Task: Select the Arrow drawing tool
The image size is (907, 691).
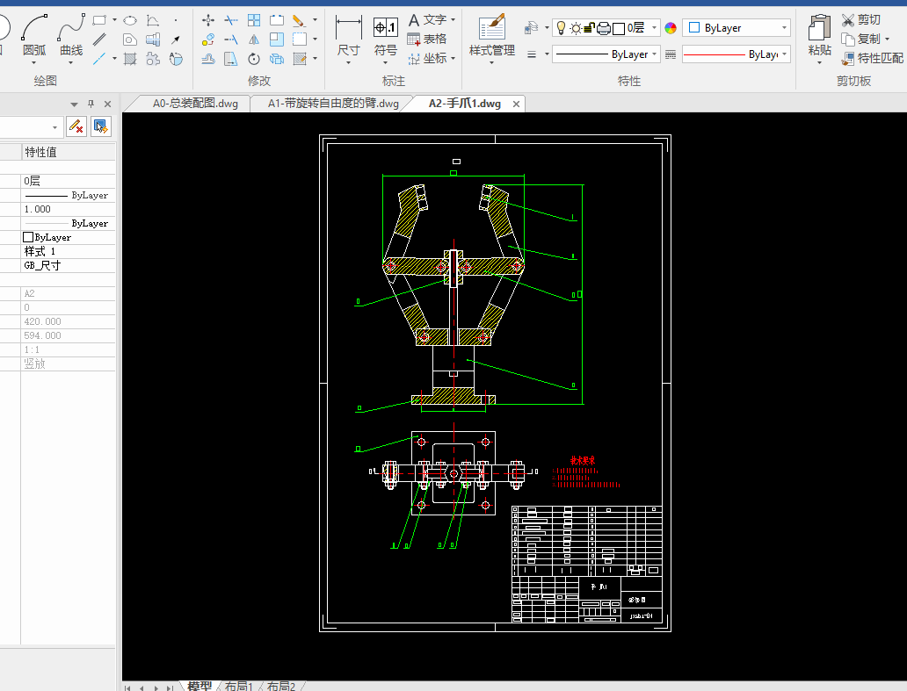Action: (175, 40)
